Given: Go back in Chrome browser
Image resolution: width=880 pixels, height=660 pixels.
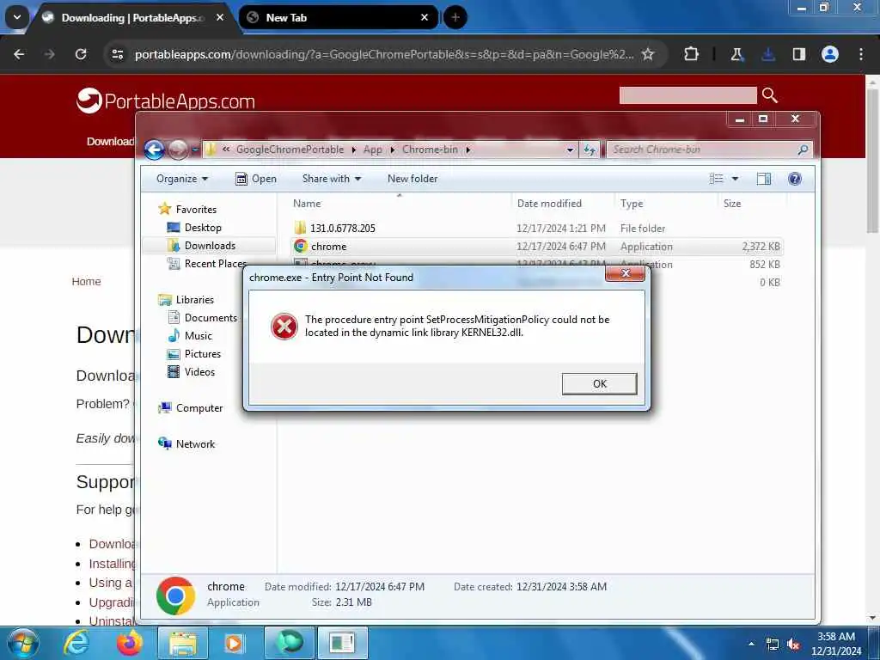Looking at the screenshot, I should 19,54.
